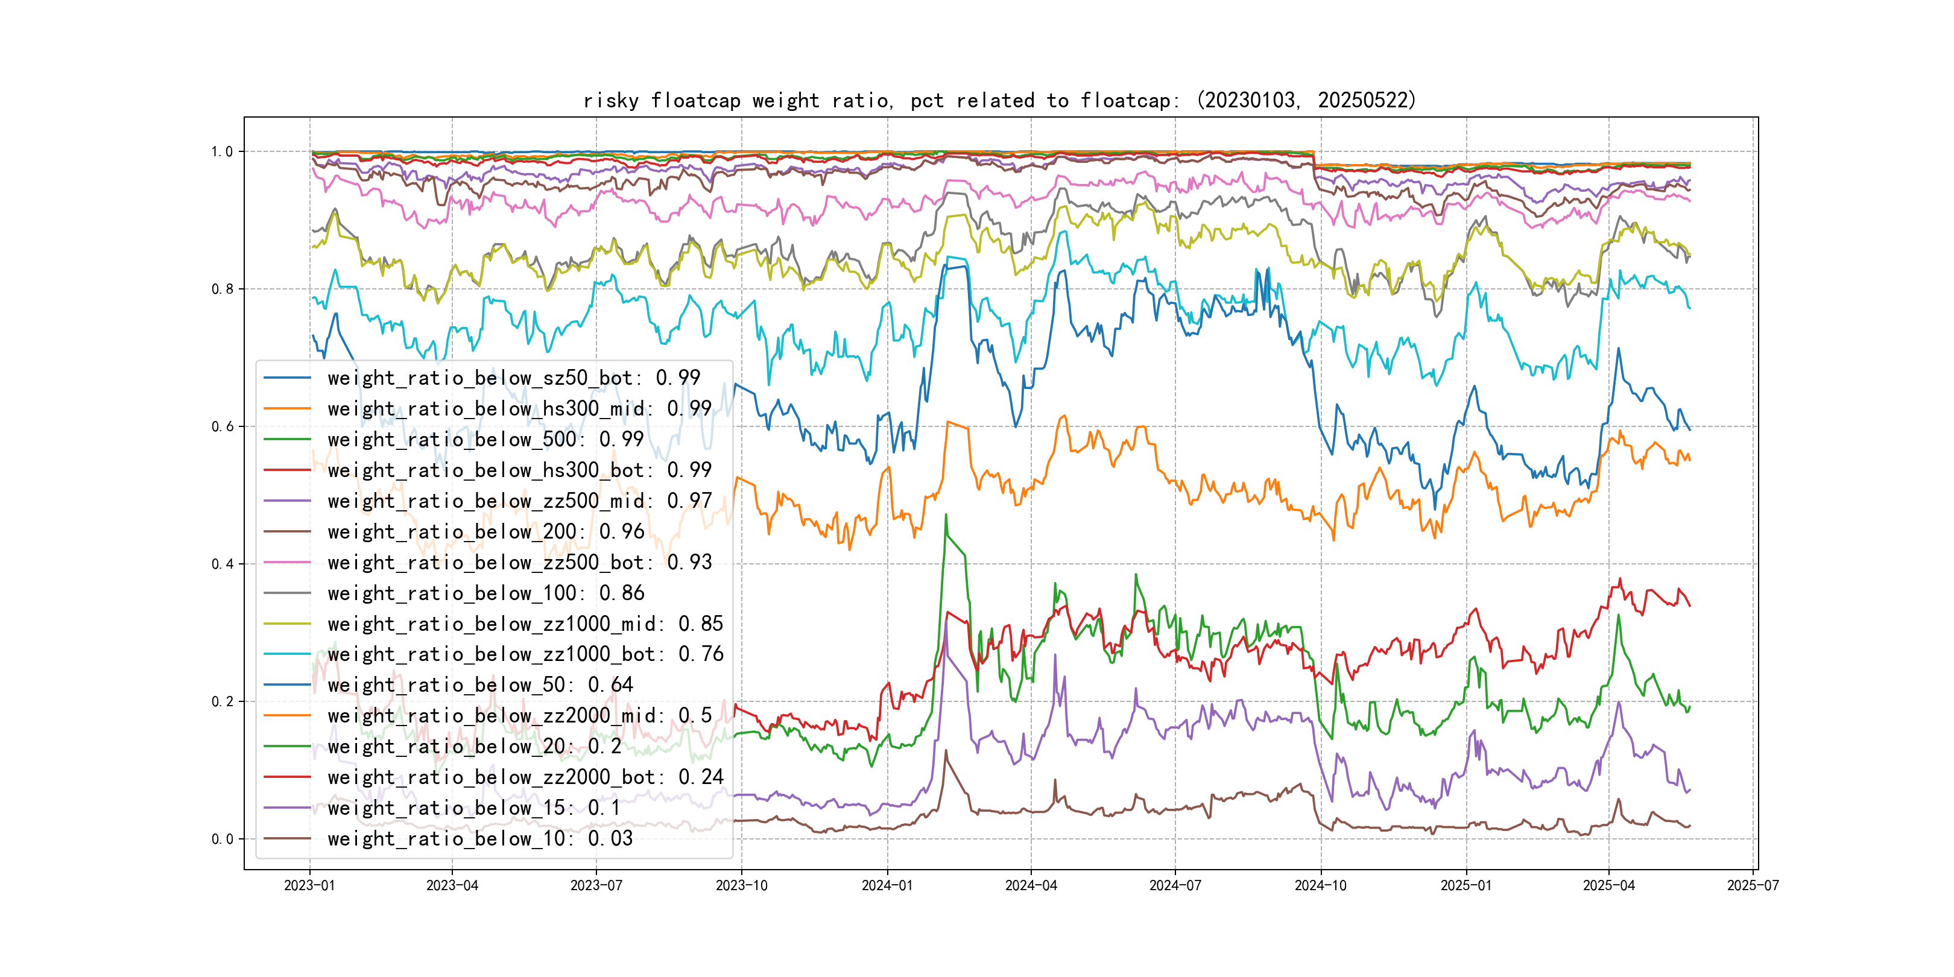Click legend entry weight_ratio_below_sz50_bot
The image size is (1954, 977).
(x=514, y=378)
